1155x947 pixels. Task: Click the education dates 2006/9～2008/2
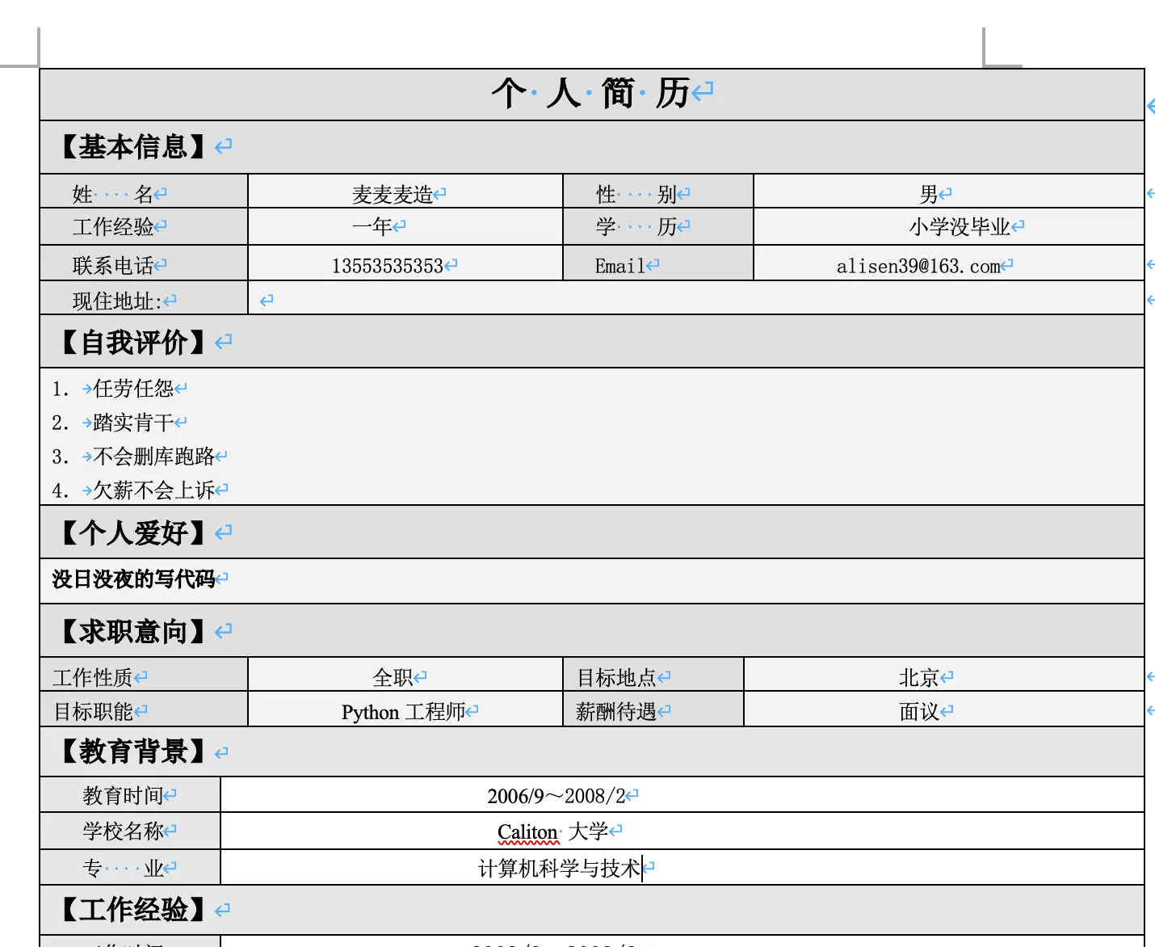556,796
